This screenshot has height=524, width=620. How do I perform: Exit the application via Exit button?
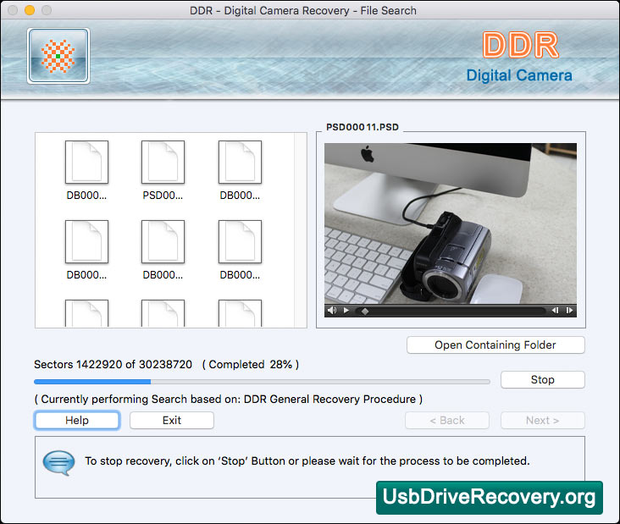172,420
